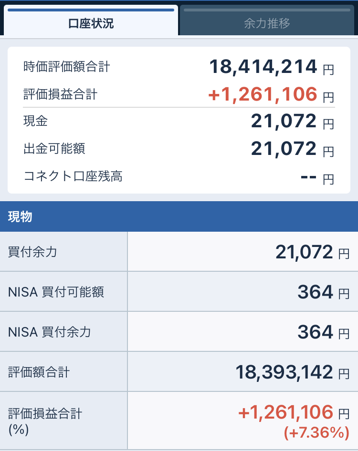Switch to the 口座状況 tab
Viewport: 358px width, 451px height.
(x=91, y=23)
